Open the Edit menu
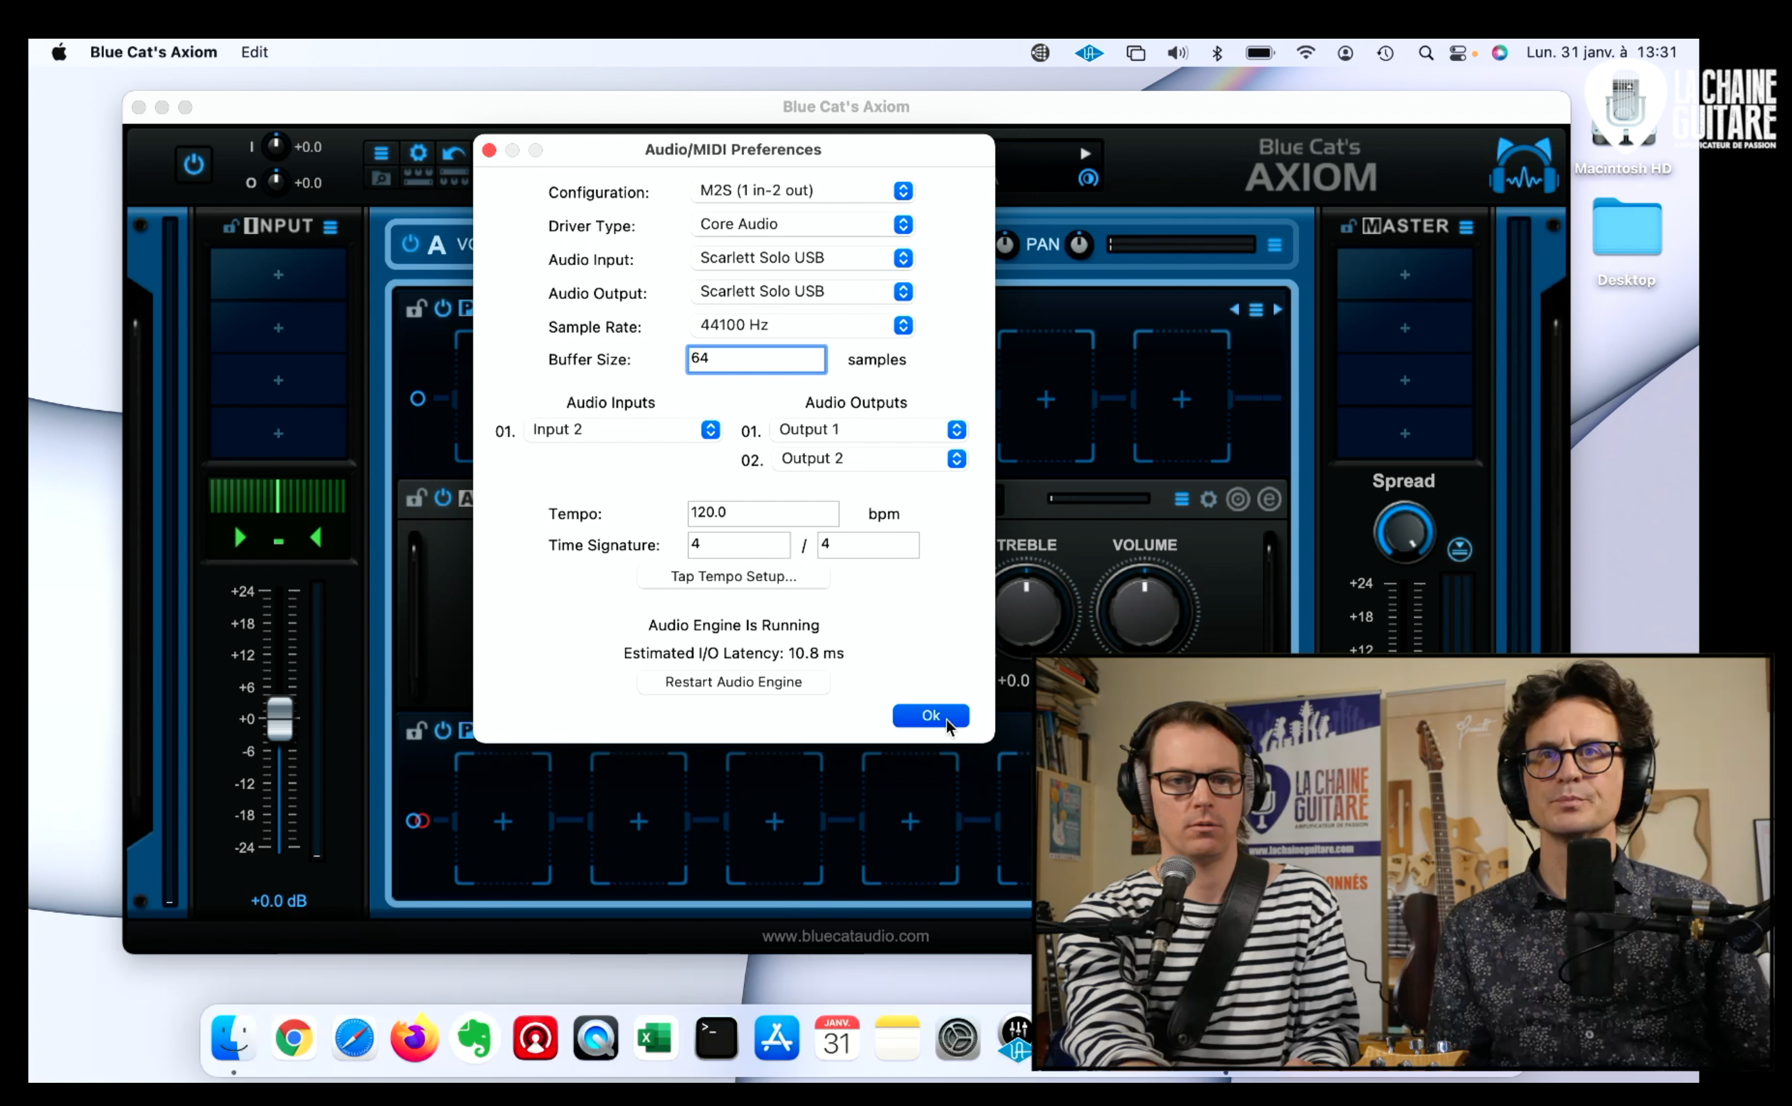 click(255, 53)
